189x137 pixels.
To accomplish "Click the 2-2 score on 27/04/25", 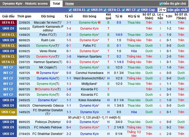I will point(69,134).
